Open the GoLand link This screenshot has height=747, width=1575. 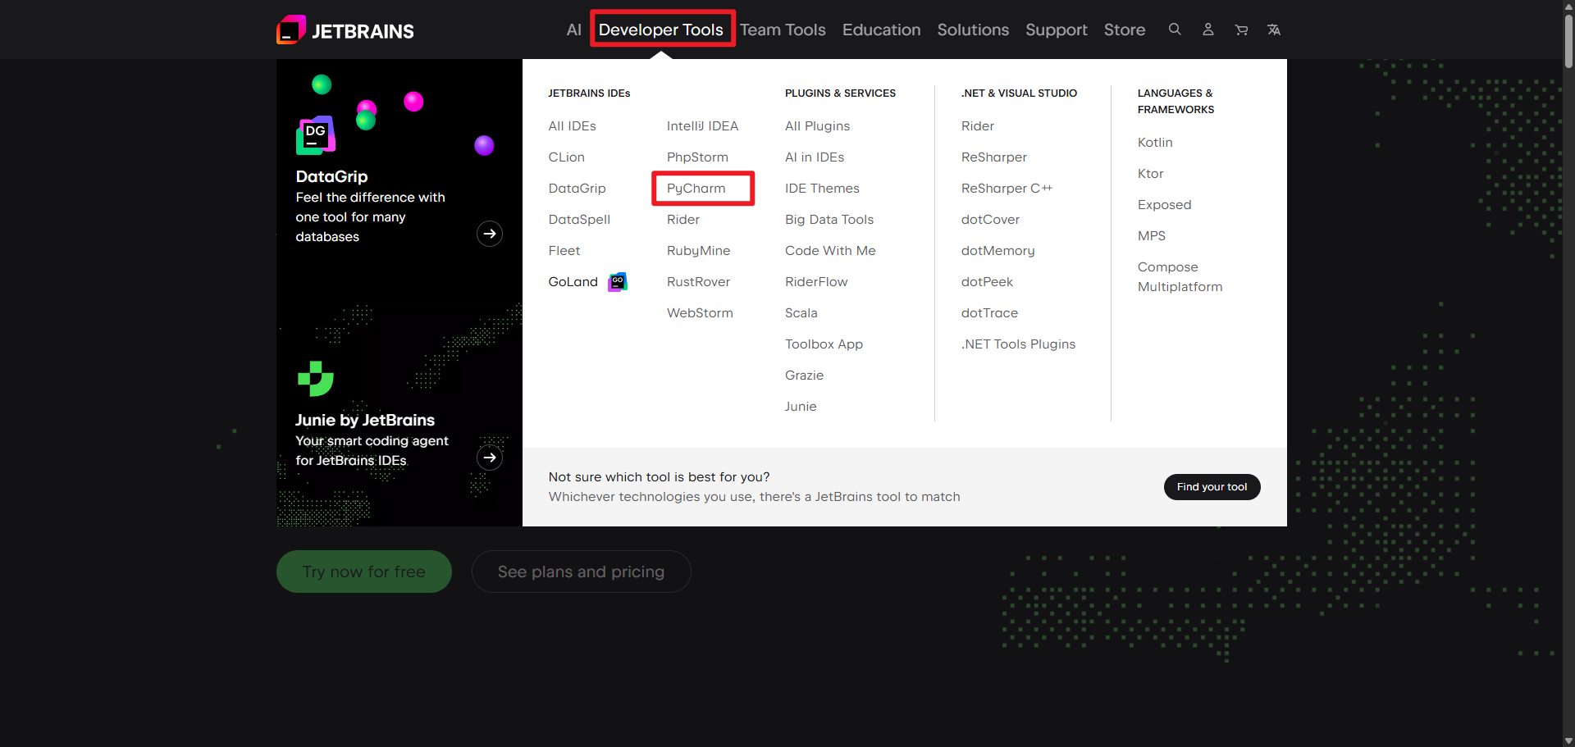coord(573,282)
